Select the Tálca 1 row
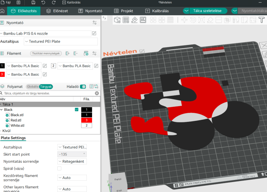Screen dimensions: 267x192 pos(50,104)
